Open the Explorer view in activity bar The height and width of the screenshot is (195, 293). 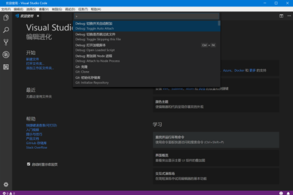(x=6, y=18)
